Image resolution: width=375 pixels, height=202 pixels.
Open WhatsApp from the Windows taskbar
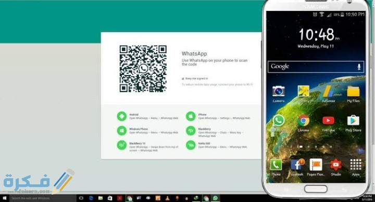point(215,198)
